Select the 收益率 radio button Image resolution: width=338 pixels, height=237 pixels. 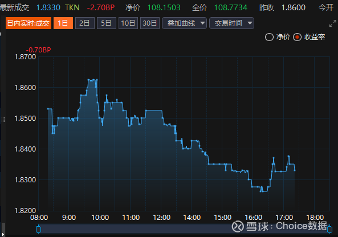point(297,37)
